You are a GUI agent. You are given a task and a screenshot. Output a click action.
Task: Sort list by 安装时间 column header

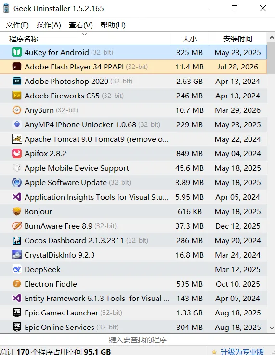click(x=238, y=39)
